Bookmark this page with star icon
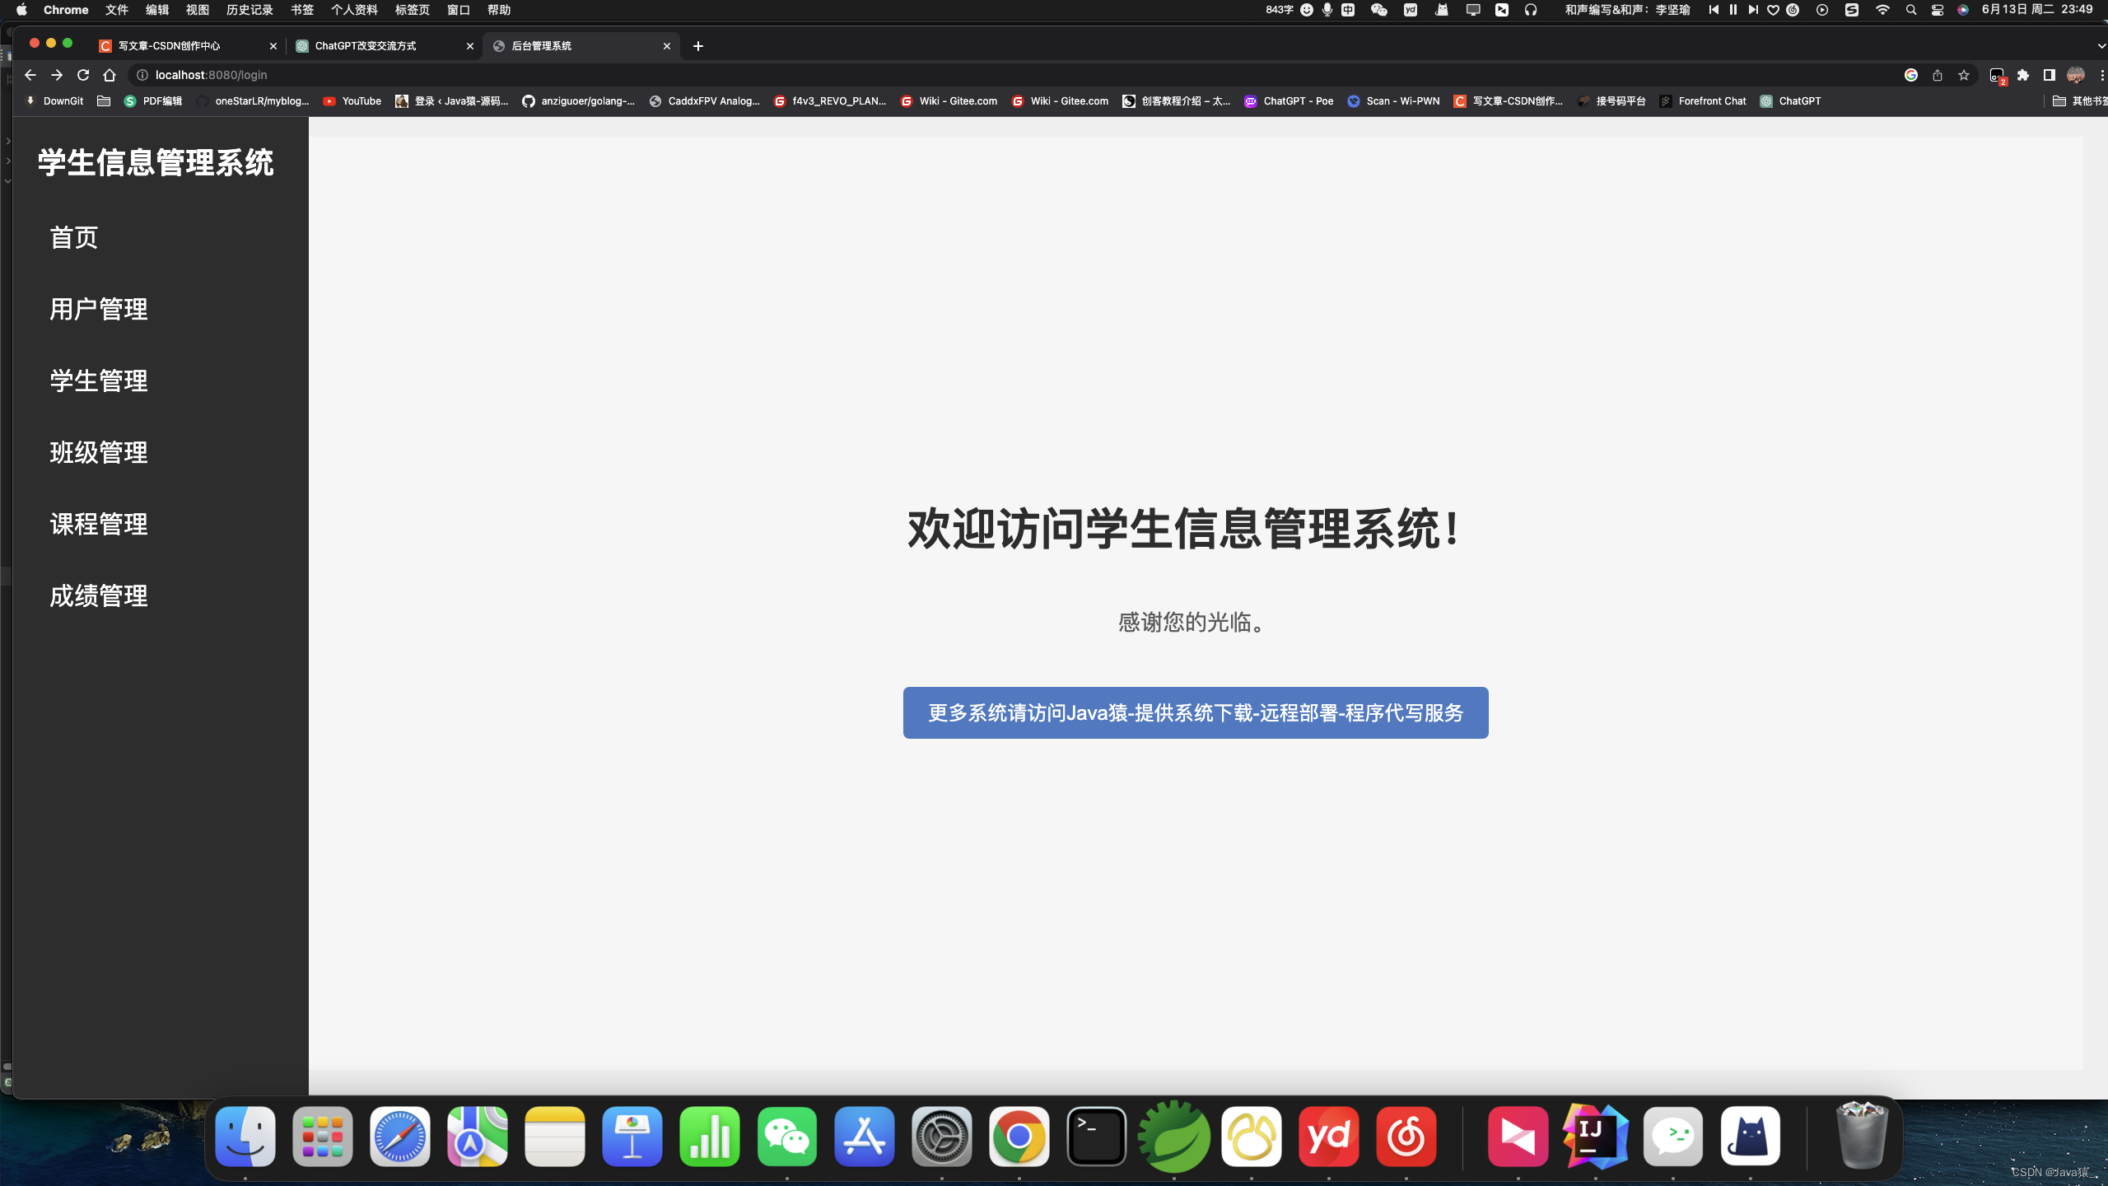Viewport: 2108px width, 1186px height. click(x=1964, y=75)
